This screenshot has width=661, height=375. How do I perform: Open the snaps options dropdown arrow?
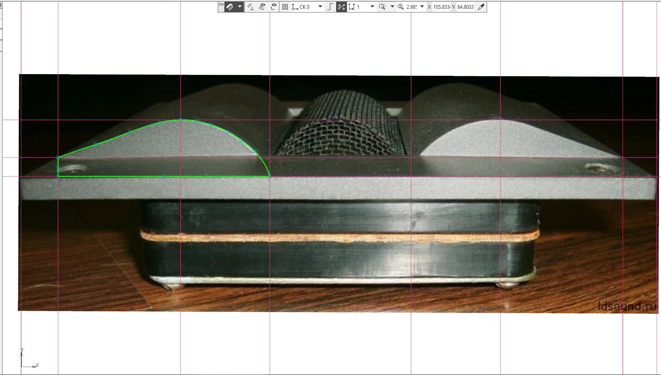click(239, 7)
